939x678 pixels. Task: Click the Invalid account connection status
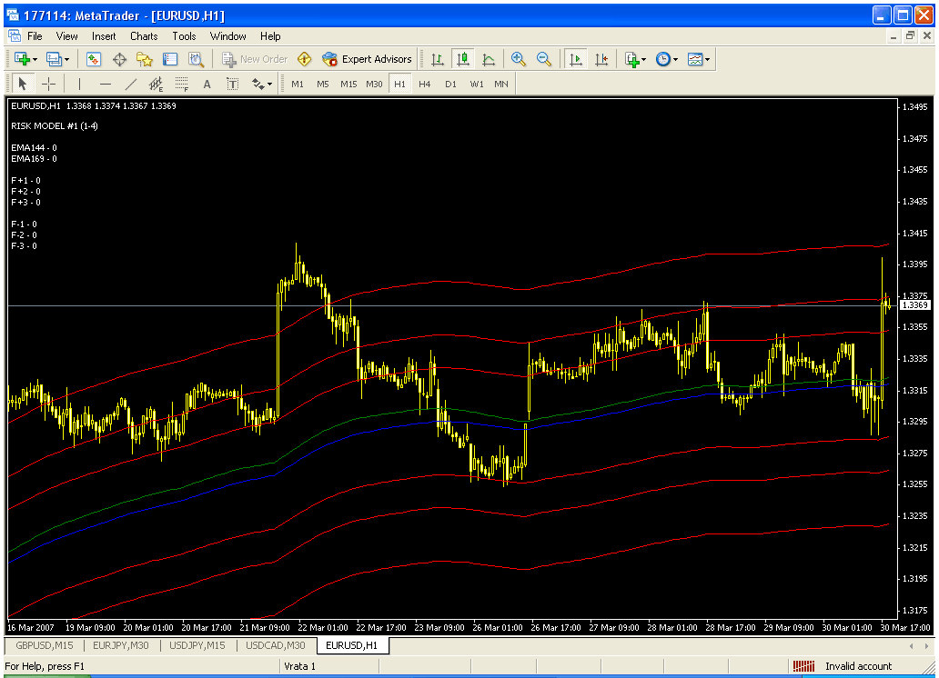(x=857, y=666)
